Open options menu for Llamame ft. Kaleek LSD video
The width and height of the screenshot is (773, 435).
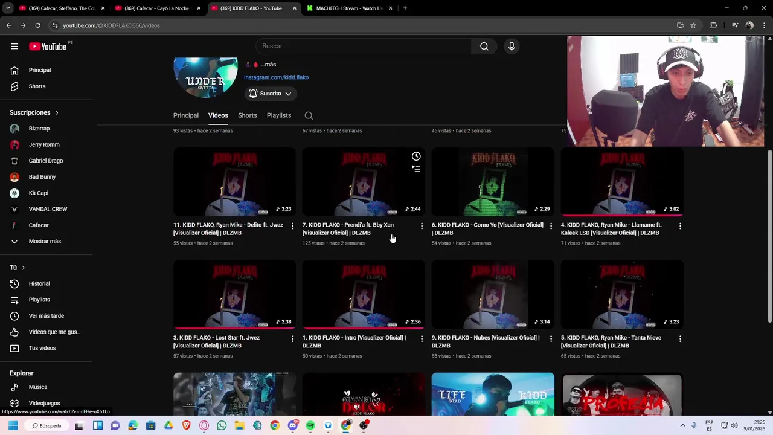tap(680, 226)
